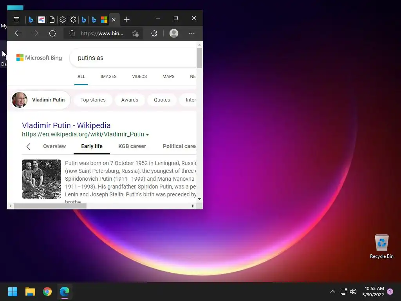
Task: Minimize the Edge browser window
Action: click(158, 18)
